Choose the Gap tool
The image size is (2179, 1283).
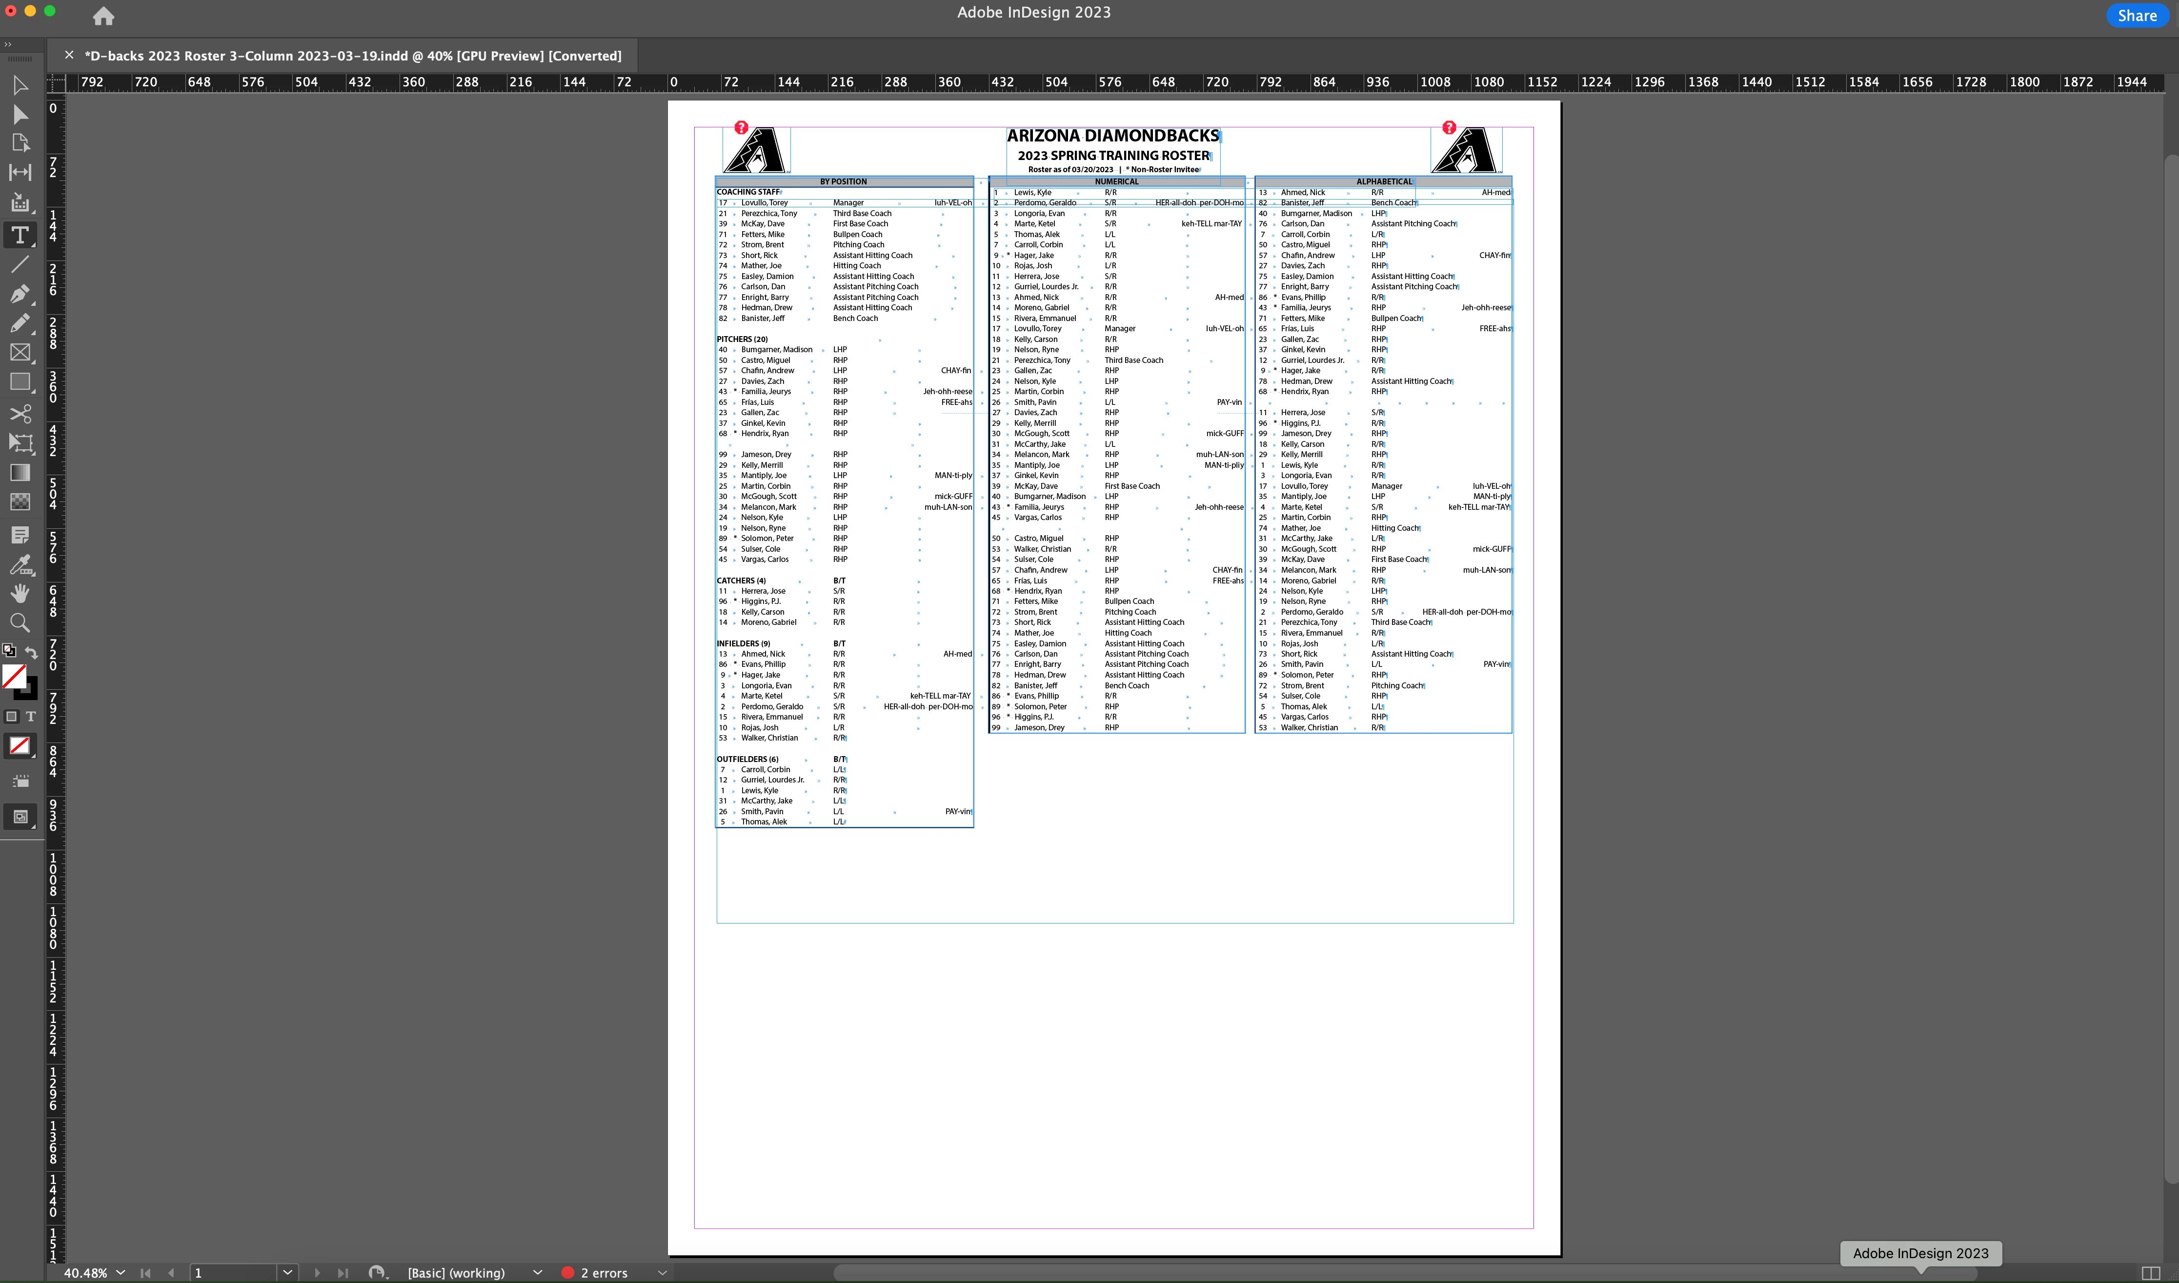(x=20, y=173)
